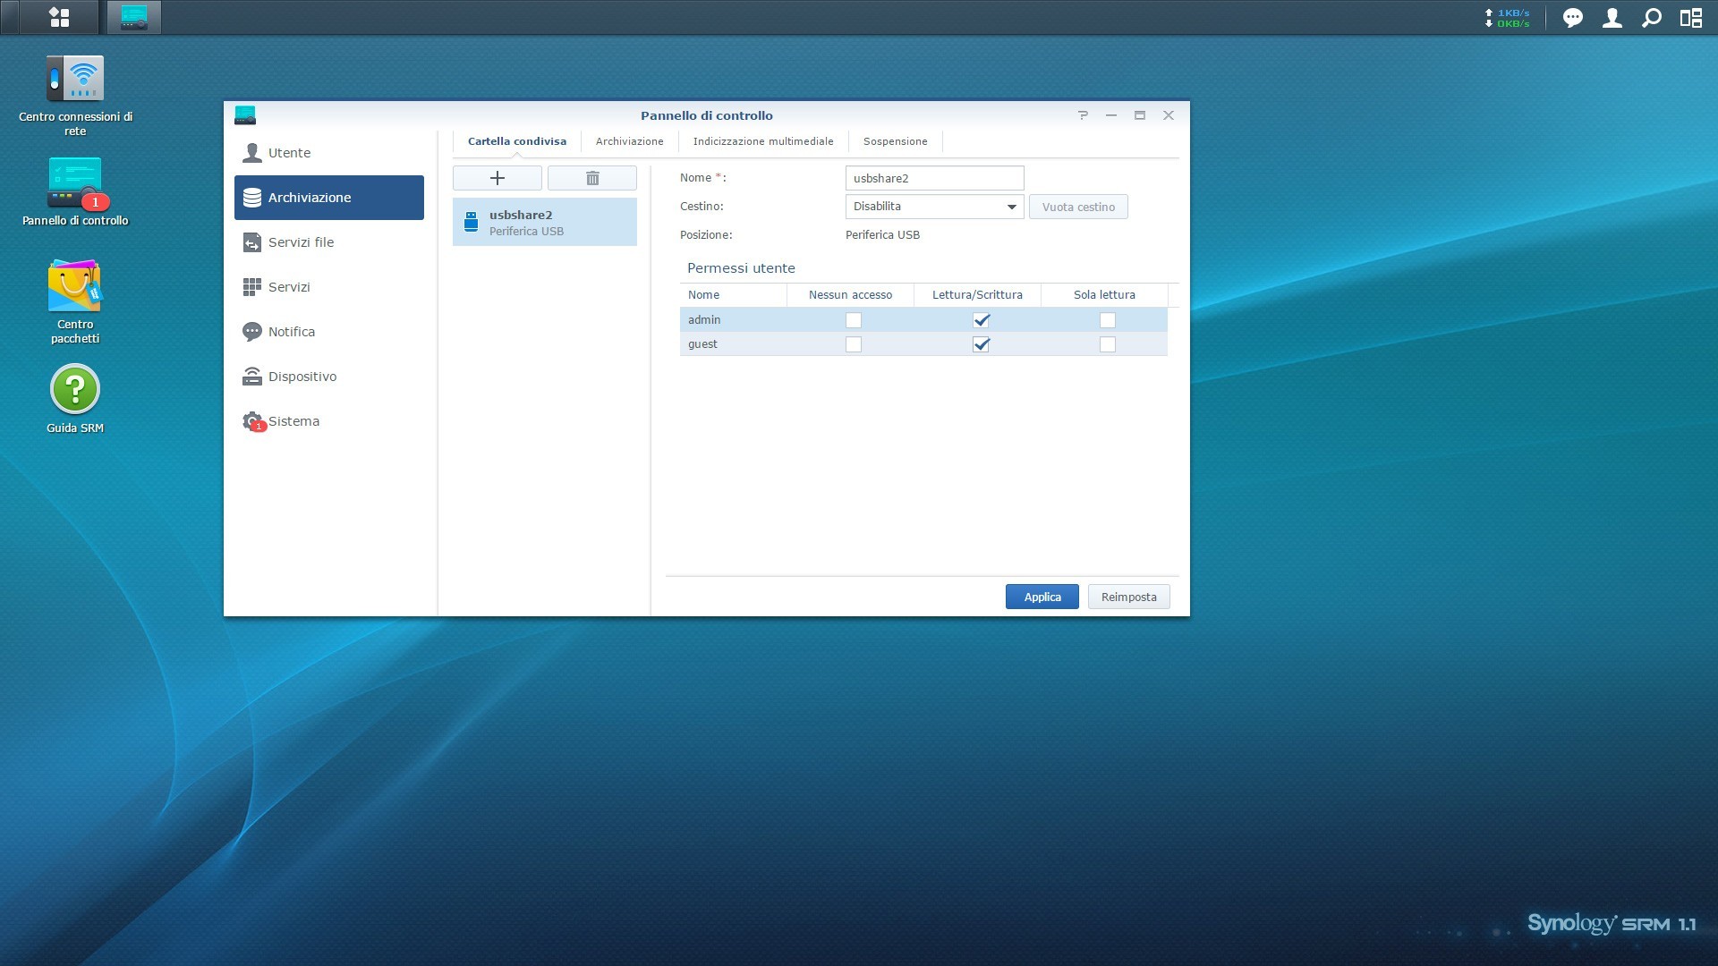Enable Sola lettura for admin
This screenshot has width=1718, height=966.
pos(1108,320)
